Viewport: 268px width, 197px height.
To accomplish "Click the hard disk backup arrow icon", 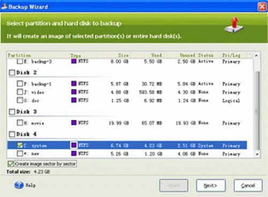I will pyautogui.click(x=234, y=25).
